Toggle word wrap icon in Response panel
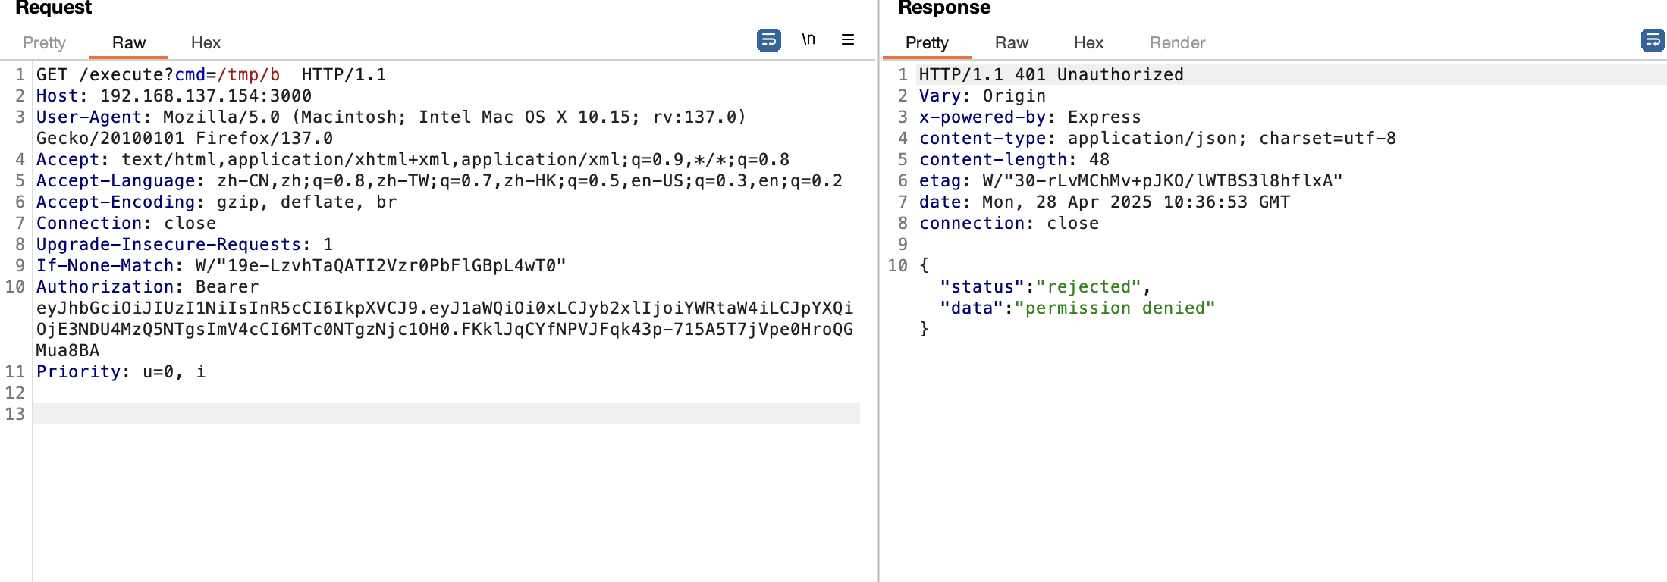The width and height of the screenshot is (1667, 582). pos(1652,39)
